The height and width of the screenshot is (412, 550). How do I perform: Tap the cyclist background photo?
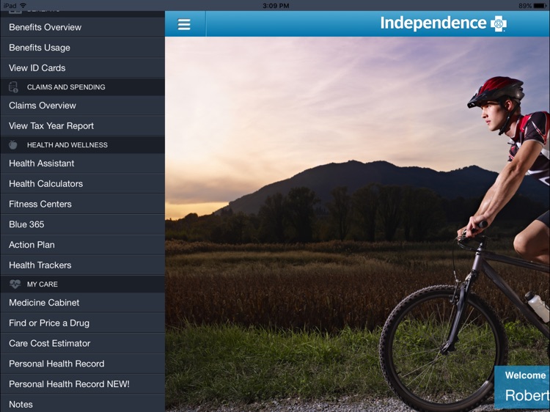(x=357, y=224)
